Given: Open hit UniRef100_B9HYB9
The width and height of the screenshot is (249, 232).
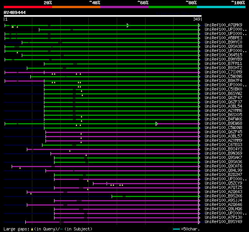Looking at the screenshot, I should pos(223,59).
